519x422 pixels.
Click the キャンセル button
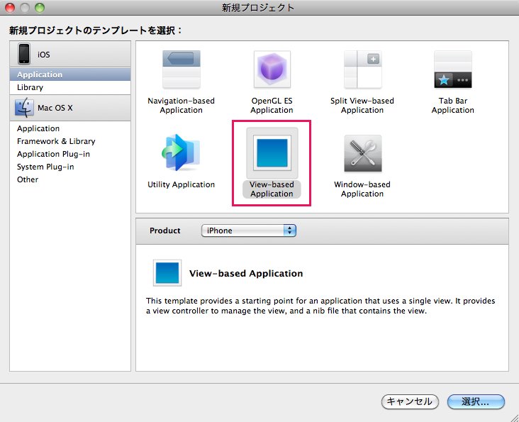point(410,402)
